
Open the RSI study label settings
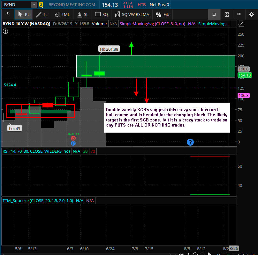(36, 151)
